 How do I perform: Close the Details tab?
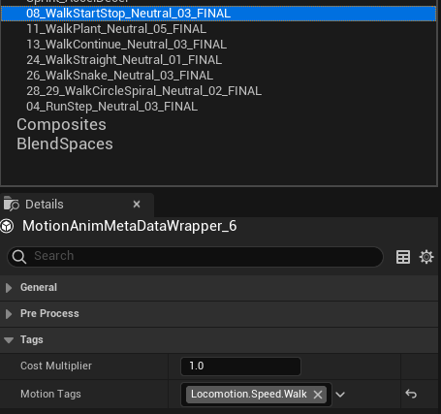(x=137, y=205)
